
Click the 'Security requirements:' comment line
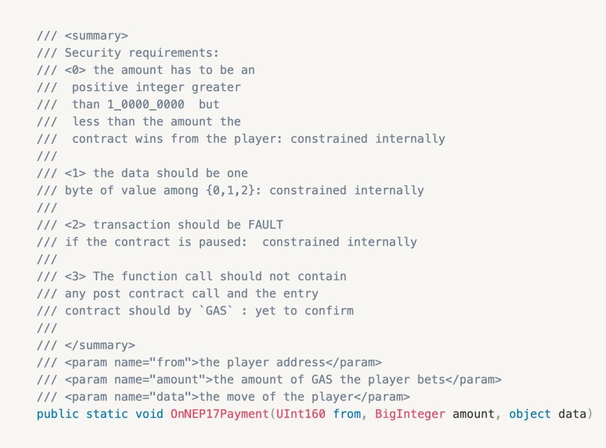click(x=141, y=53)
